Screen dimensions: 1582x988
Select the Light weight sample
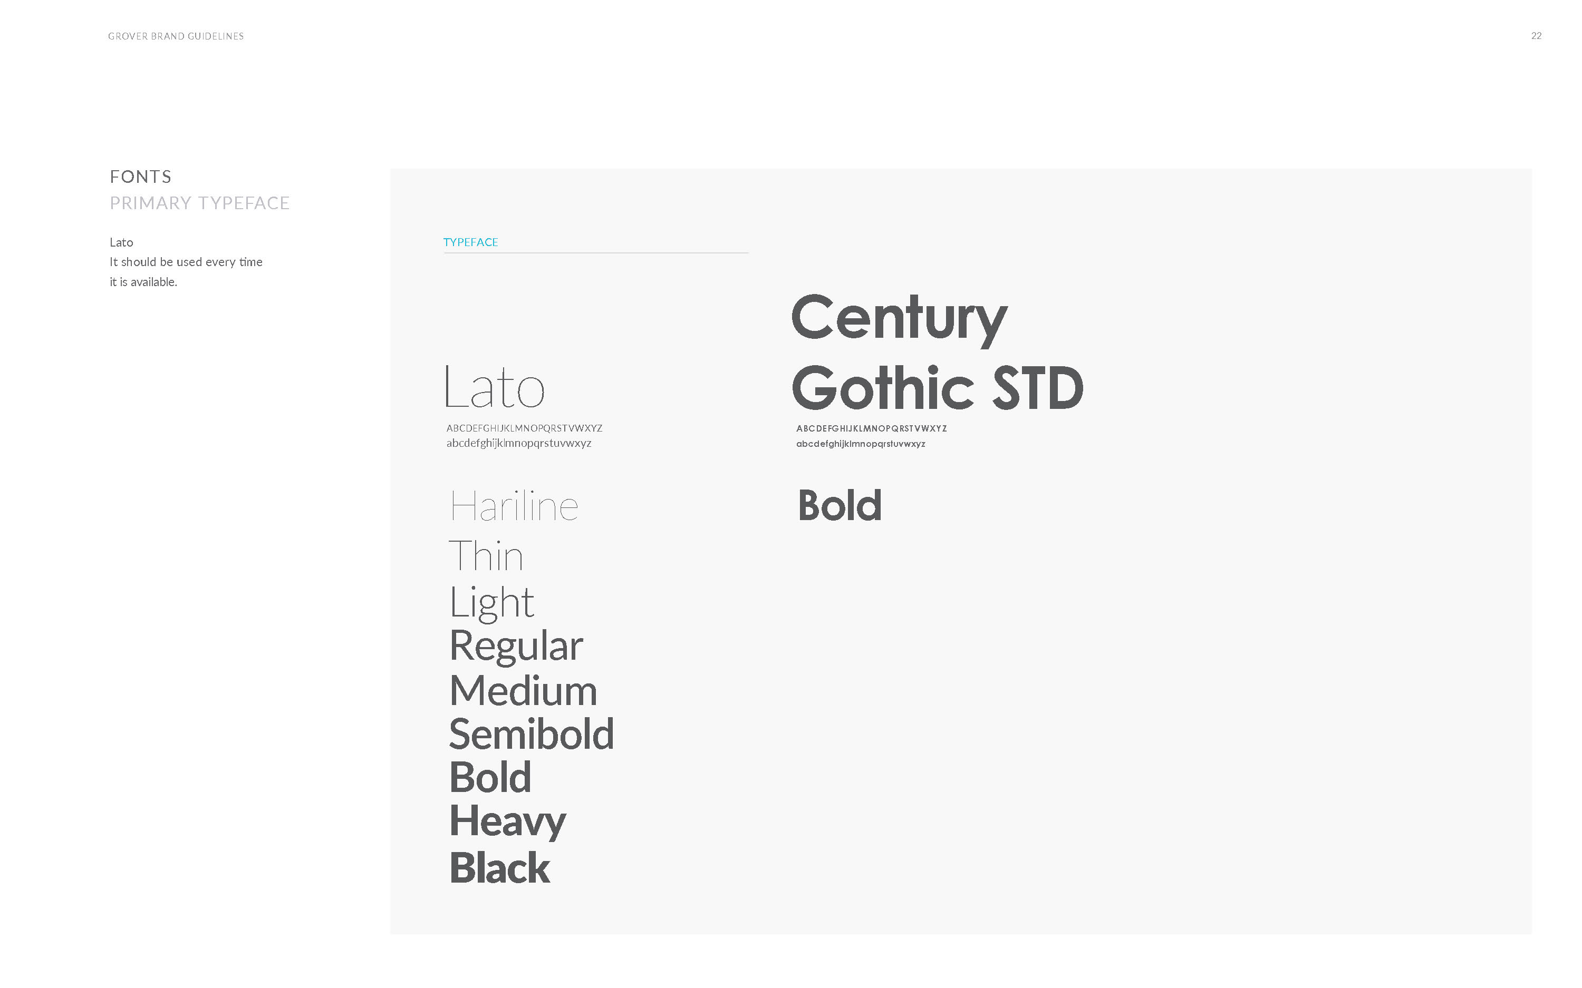click(x=491, y=602)
